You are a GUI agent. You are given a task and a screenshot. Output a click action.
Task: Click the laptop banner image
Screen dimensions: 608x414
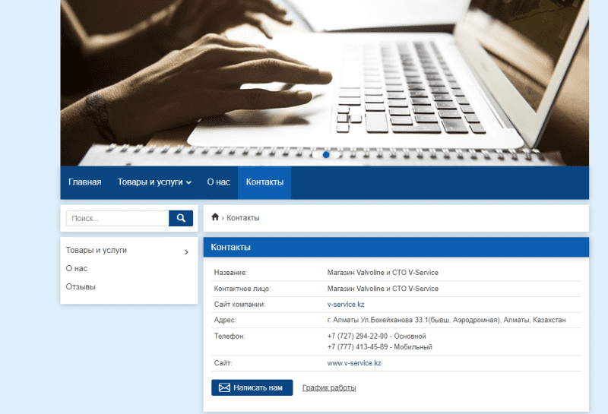coord(325,83)
